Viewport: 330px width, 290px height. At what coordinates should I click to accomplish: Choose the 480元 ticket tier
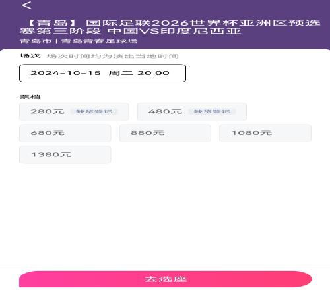(x=192, y=111)
